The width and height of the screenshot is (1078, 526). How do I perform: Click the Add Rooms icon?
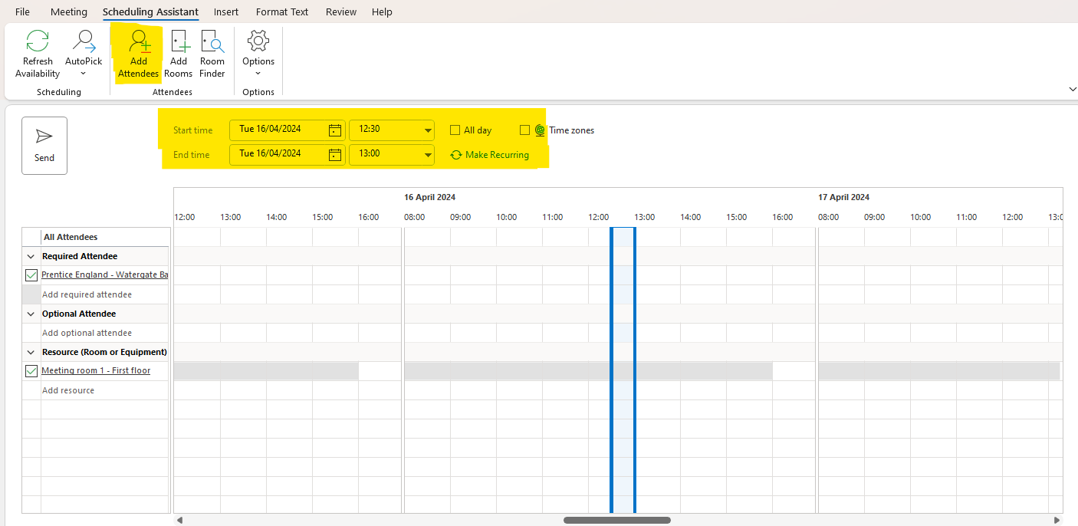[x=179, y=42]
